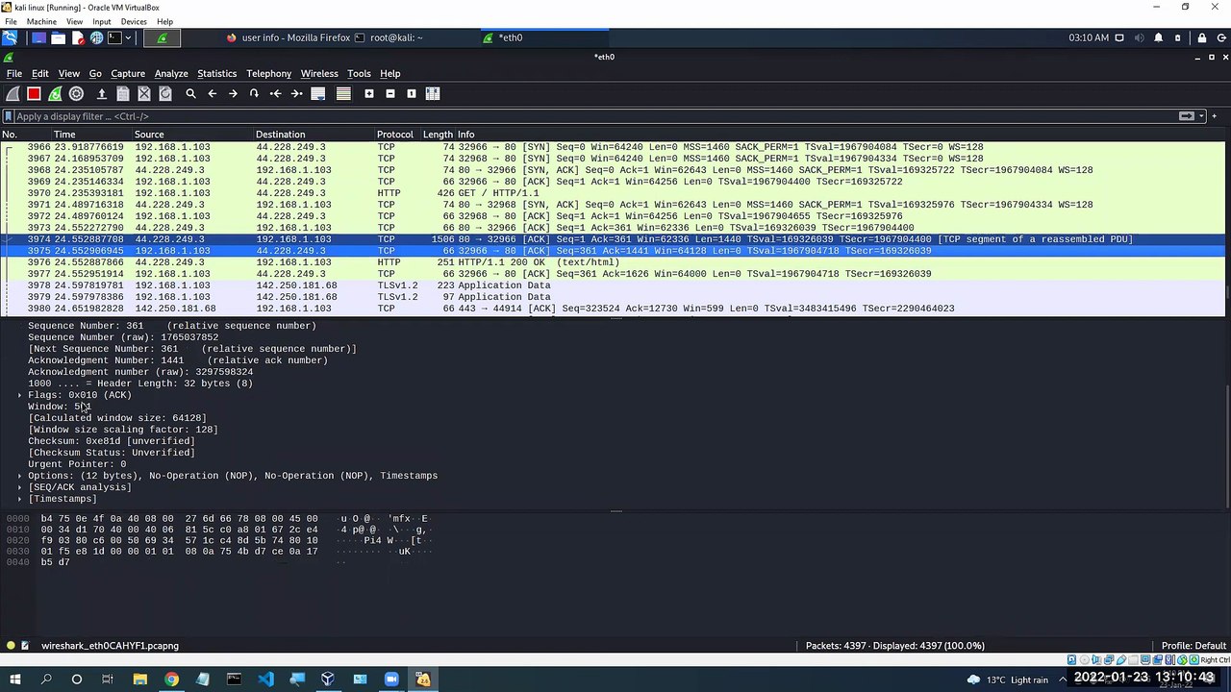1231x692 pixels.
Task: Select the Urgent Pointer: 0 line
Action: pos(77,464)
